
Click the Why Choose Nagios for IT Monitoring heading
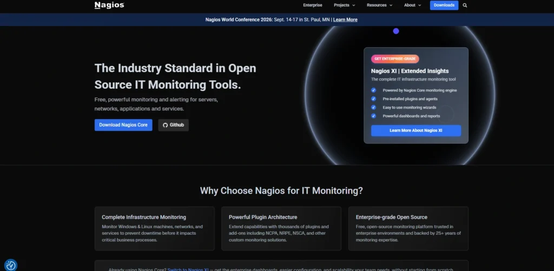(x=281, y=191)
